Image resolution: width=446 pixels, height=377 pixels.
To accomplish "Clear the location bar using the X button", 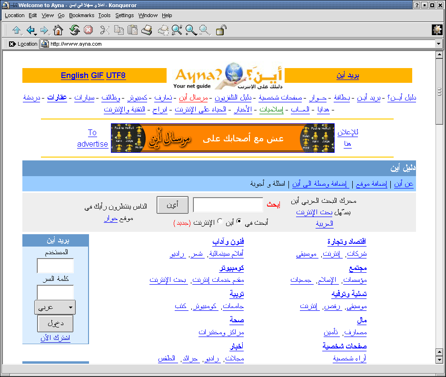I will point(12,44).
